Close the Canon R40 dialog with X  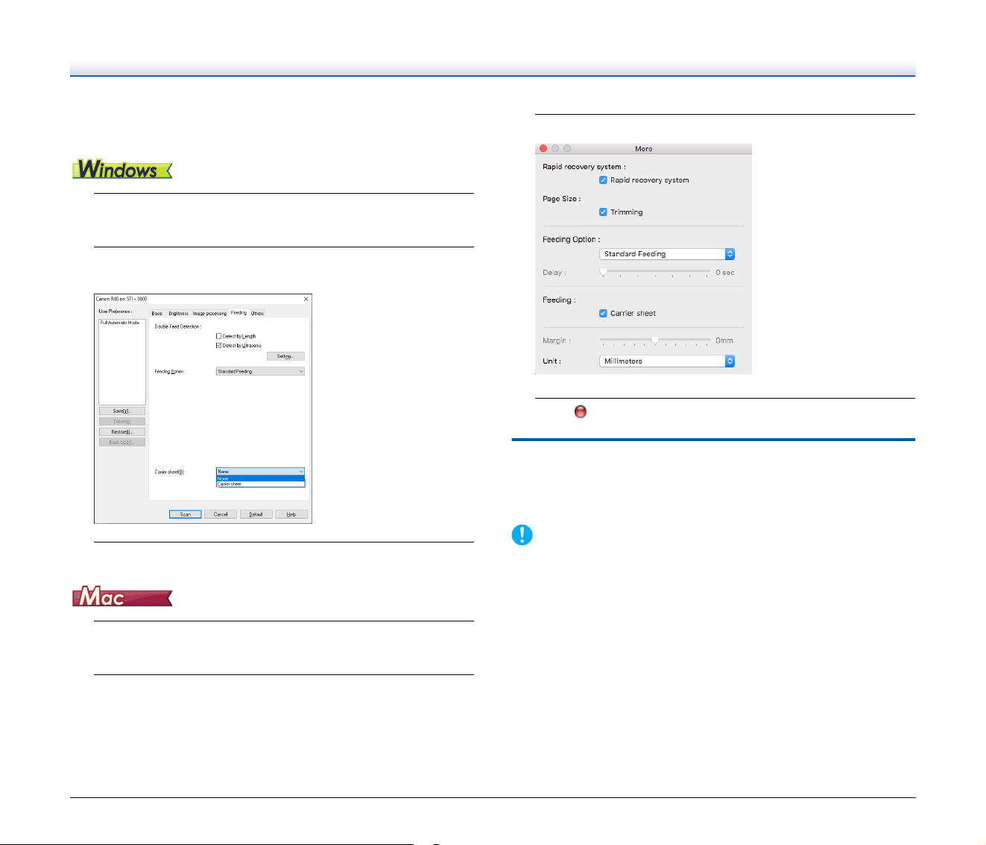click(x=306, y=299)
